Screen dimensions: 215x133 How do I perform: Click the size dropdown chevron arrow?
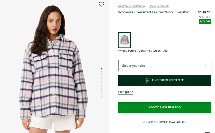pyautogui.click(x=205, y=65)
